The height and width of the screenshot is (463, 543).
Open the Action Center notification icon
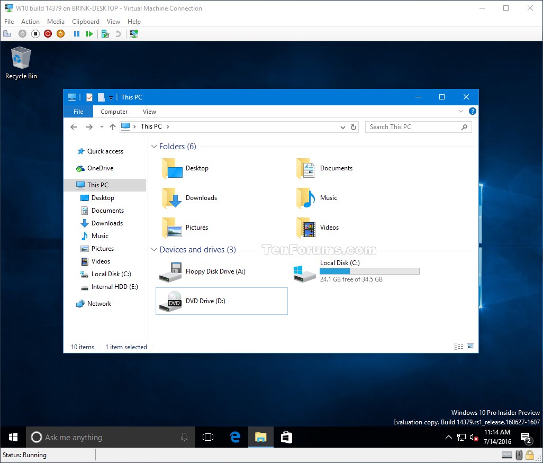tap(527, 438)
